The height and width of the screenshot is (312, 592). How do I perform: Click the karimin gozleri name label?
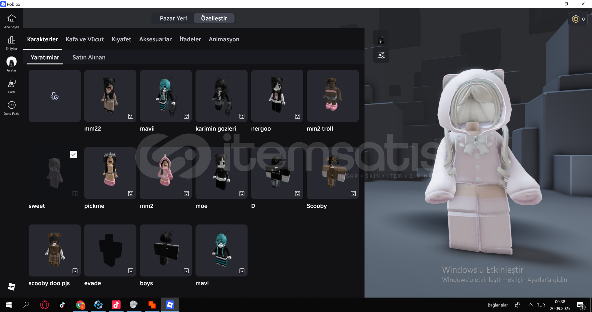[216, 129]
